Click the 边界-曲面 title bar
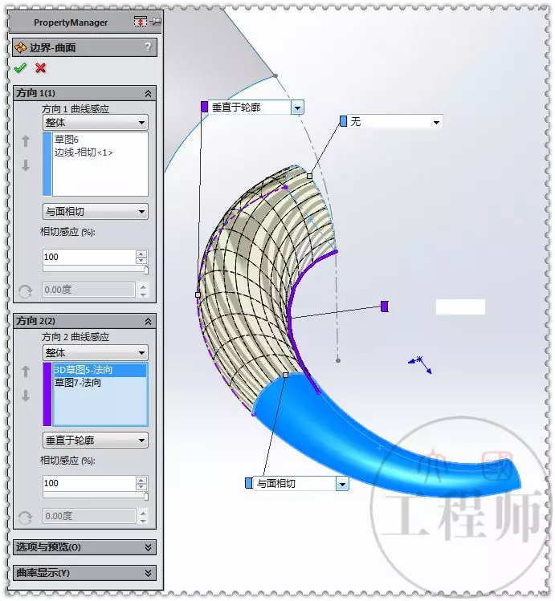The height and width of the screenshot is (601, 555). click(84, 47)
